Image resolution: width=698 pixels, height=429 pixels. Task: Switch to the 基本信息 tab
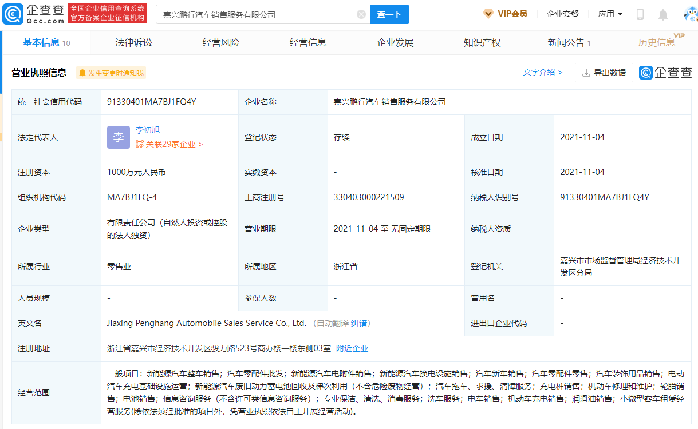pyautogui.click(x=46, y=43)
